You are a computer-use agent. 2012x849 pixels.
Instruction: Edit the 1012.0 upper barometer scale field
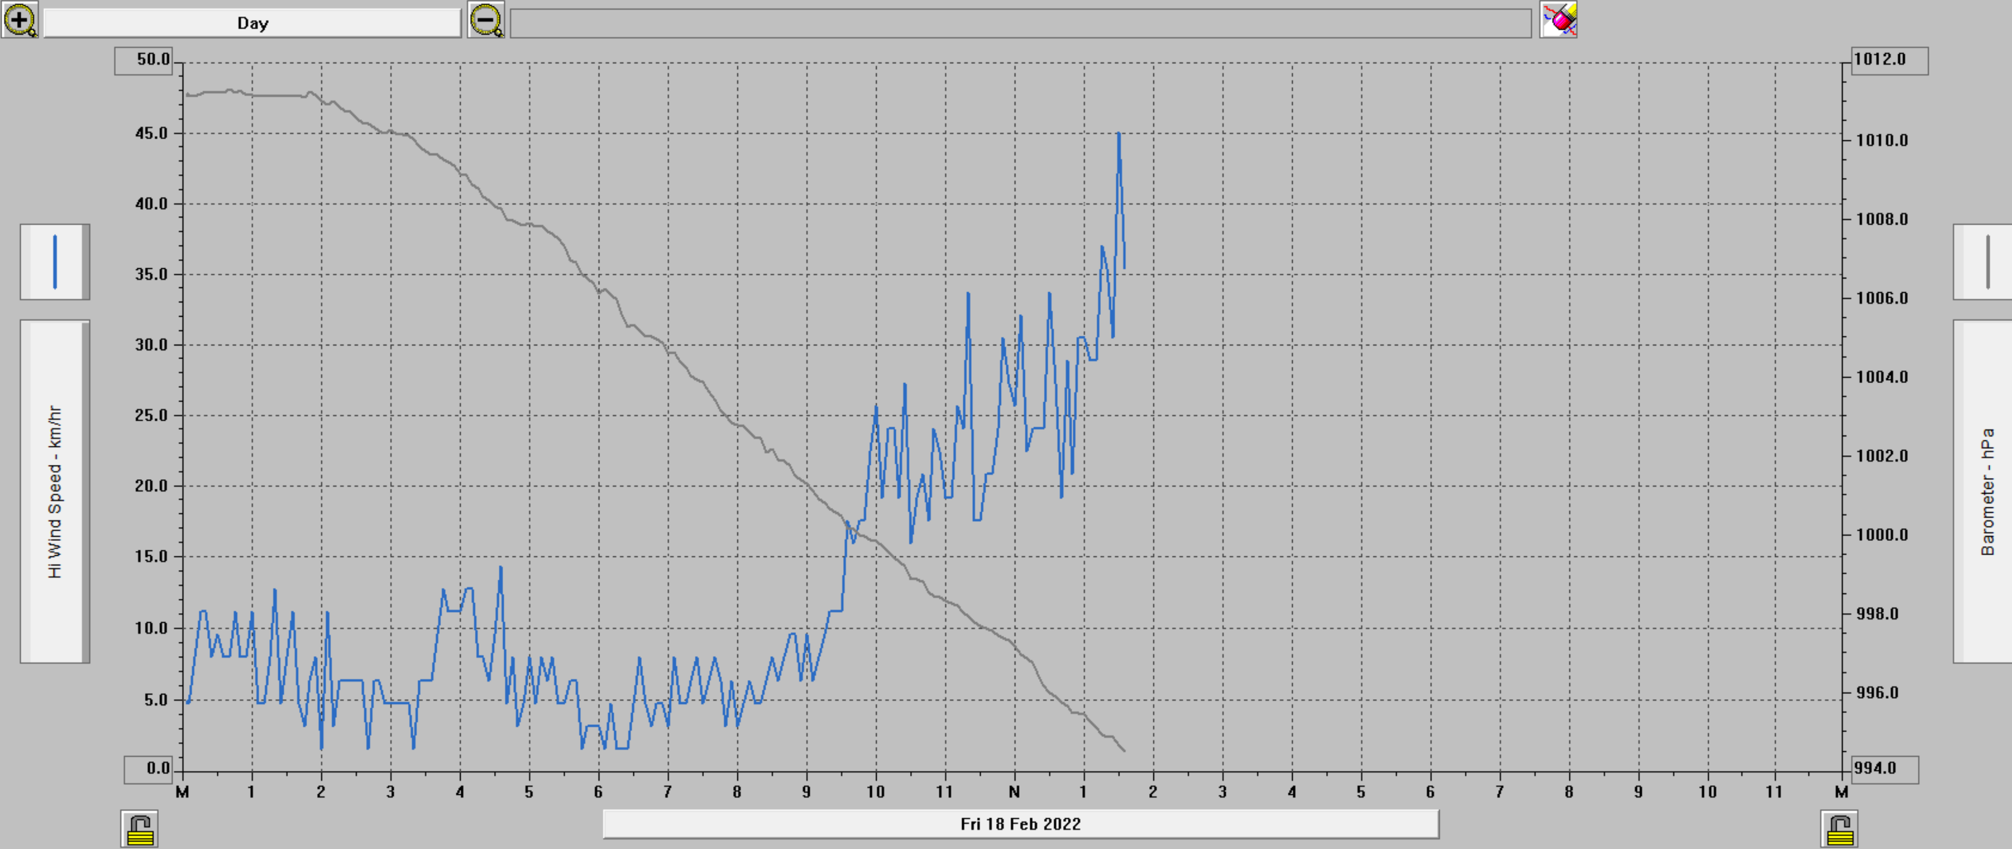1889,60
